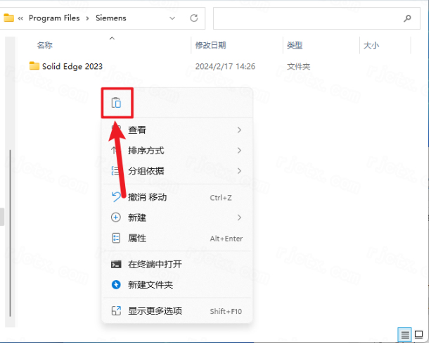Click the Open in Terminal (在终端中打开) icon
Viewport: 431px width, 347px height.
(x=117, y=265)
